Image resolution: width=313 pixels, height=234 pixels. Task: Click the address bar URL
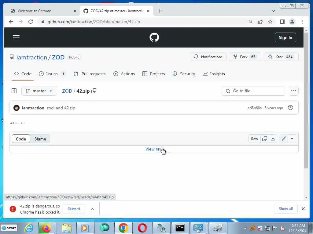click(x=94, y=22)
